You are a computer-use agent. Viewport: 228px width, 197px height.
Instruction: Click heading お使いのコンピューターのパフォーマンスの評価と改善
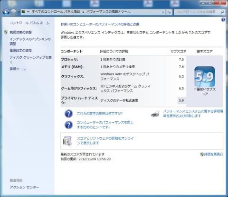click(100, 24)
